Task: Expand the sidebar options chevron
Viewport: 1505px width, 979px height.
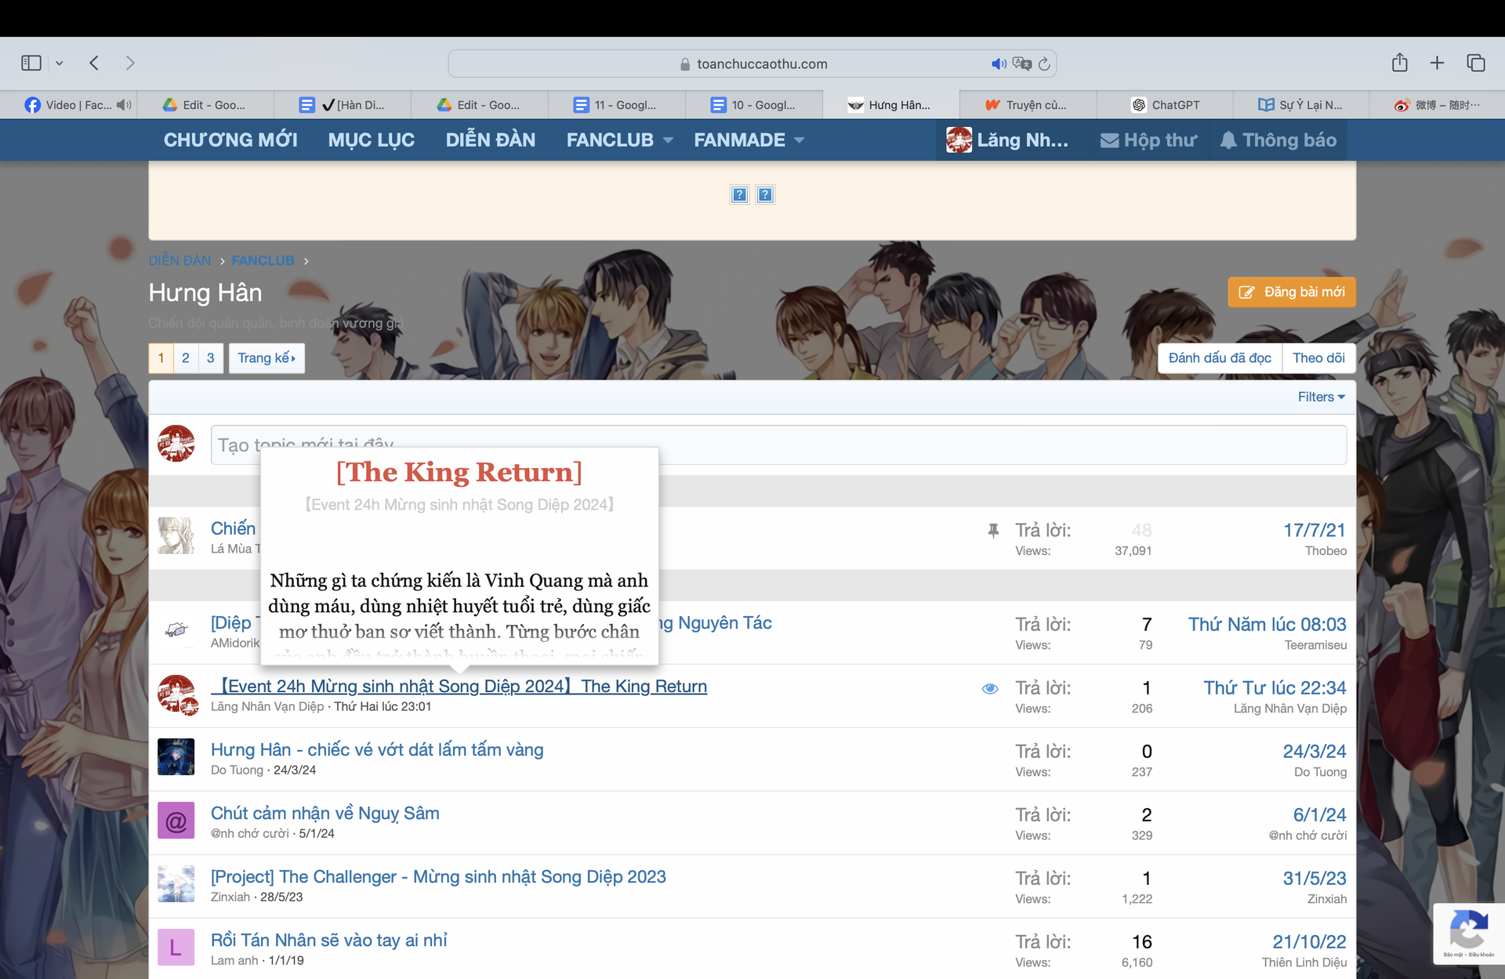Action: [x=59, y=63]
